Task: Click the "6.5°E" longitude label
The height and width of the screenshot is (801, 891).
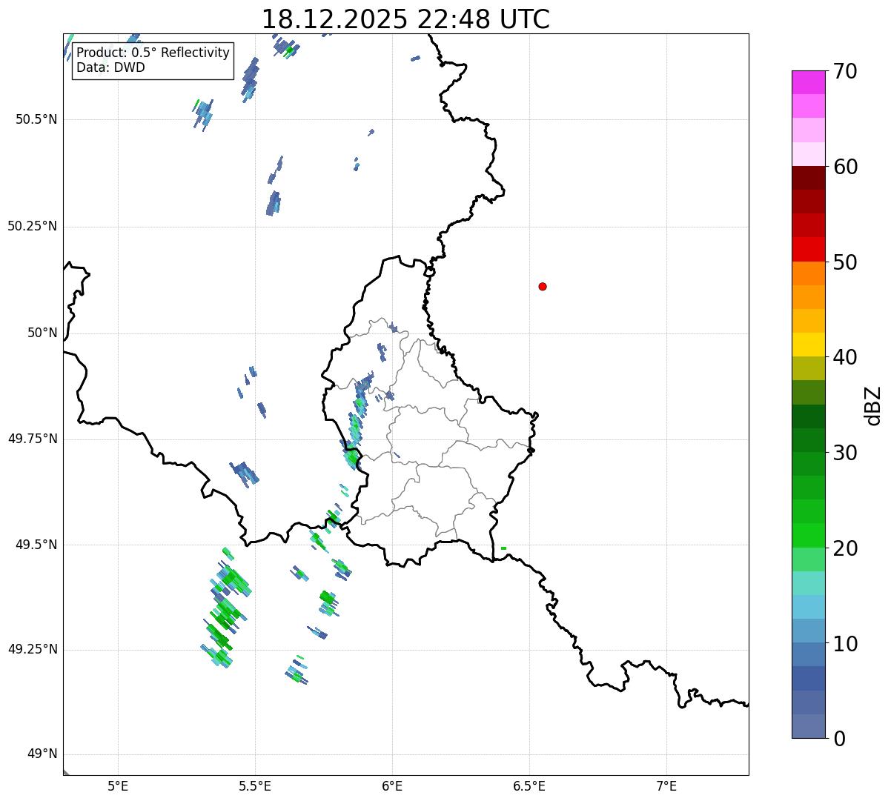Action: click(529, 785)
